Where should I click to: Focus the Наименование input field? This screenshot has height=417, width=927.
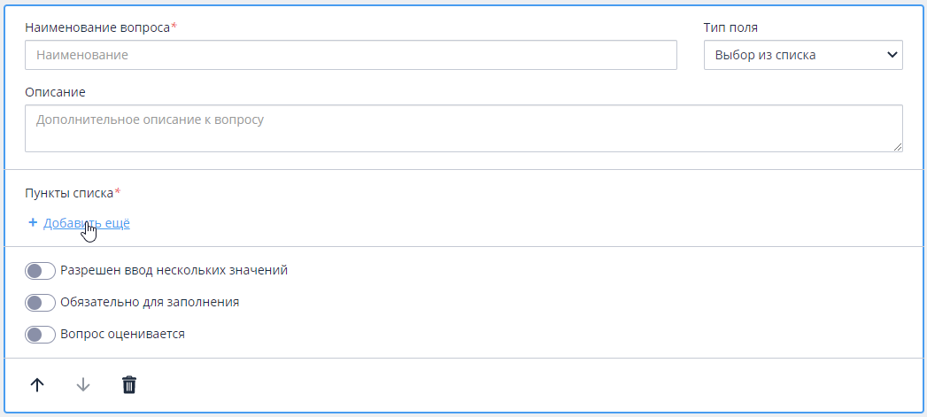coord(351,55)
